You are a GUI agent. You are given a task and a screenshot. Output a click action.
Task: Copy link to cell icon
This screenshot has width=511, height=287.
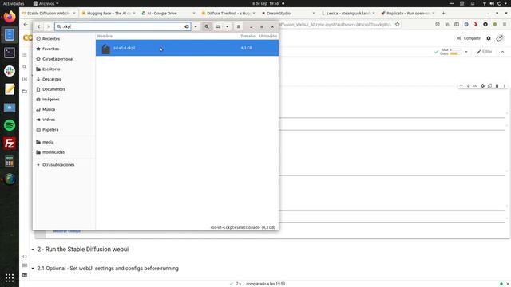tap(476, 86)
